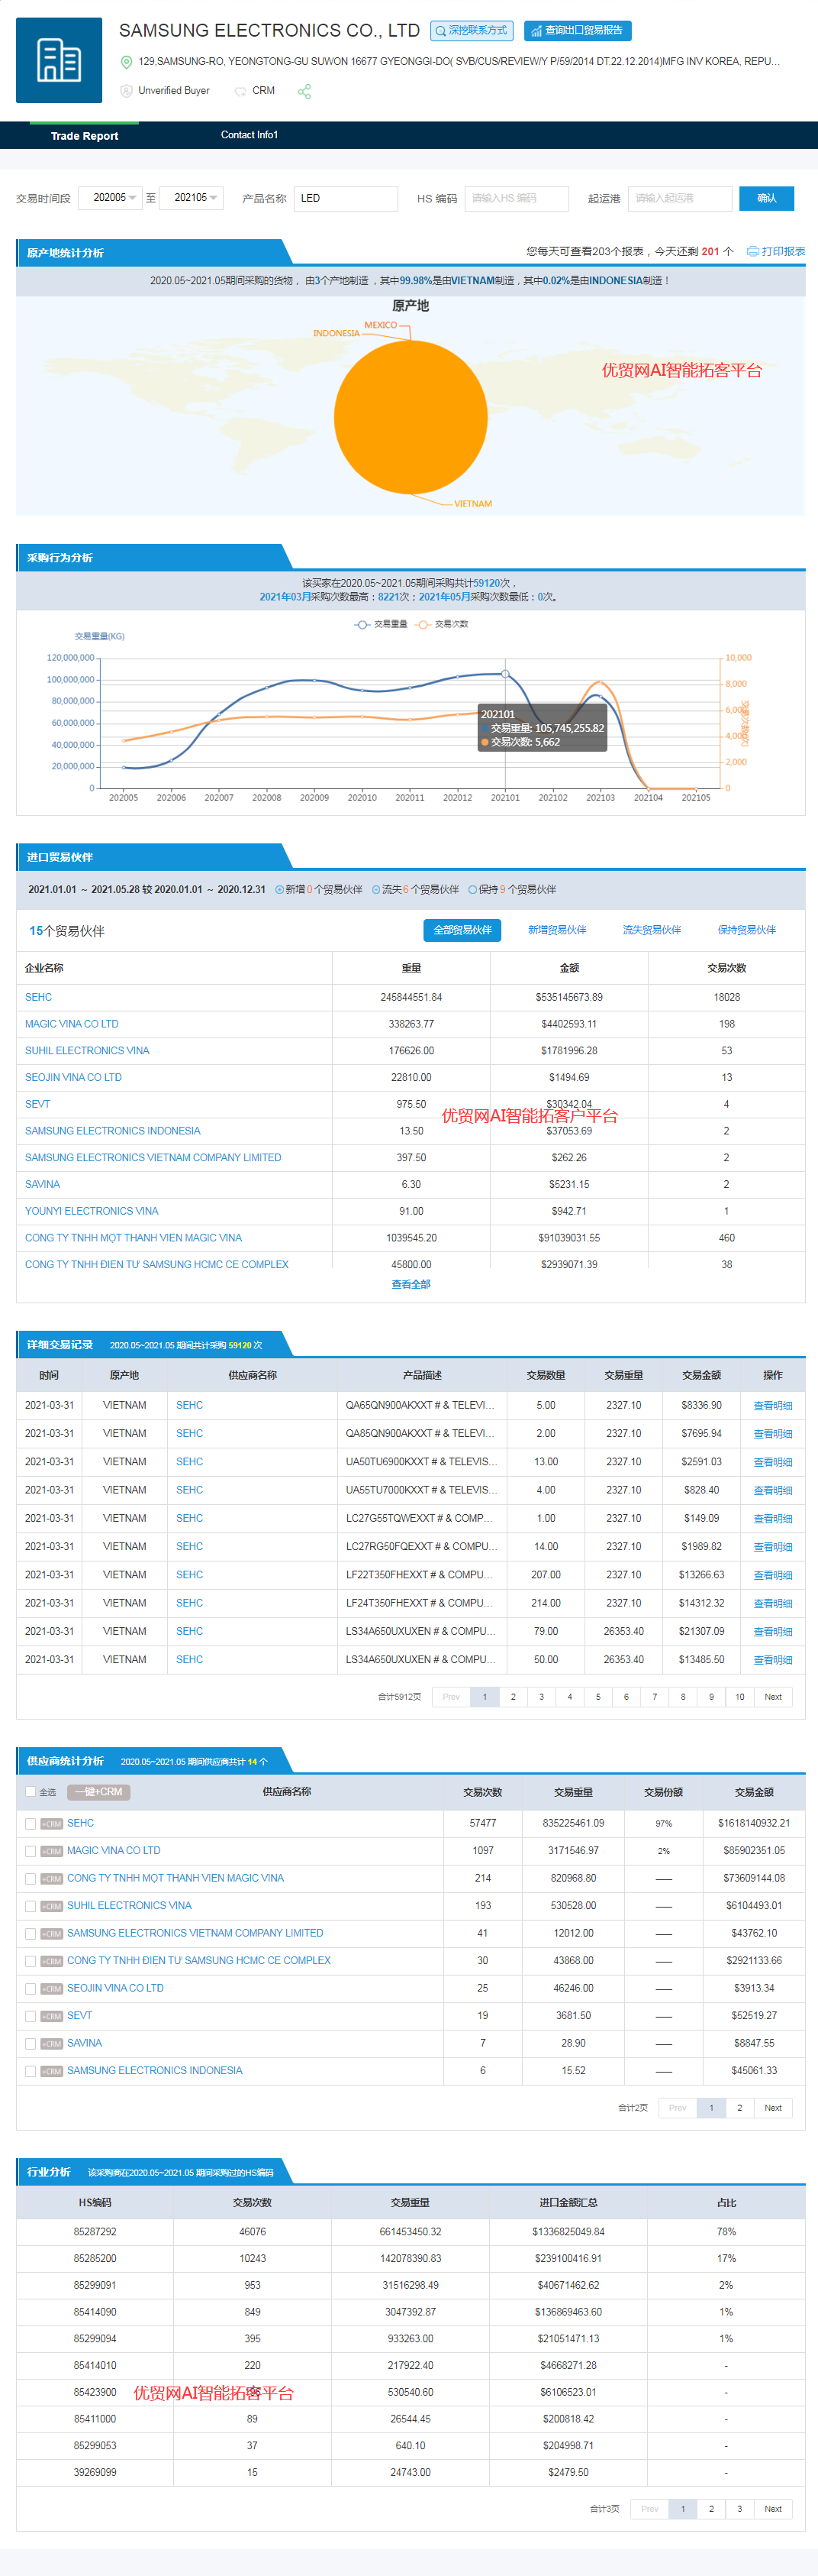Click the 查询出口贸易报告 button

click(578, 31)
